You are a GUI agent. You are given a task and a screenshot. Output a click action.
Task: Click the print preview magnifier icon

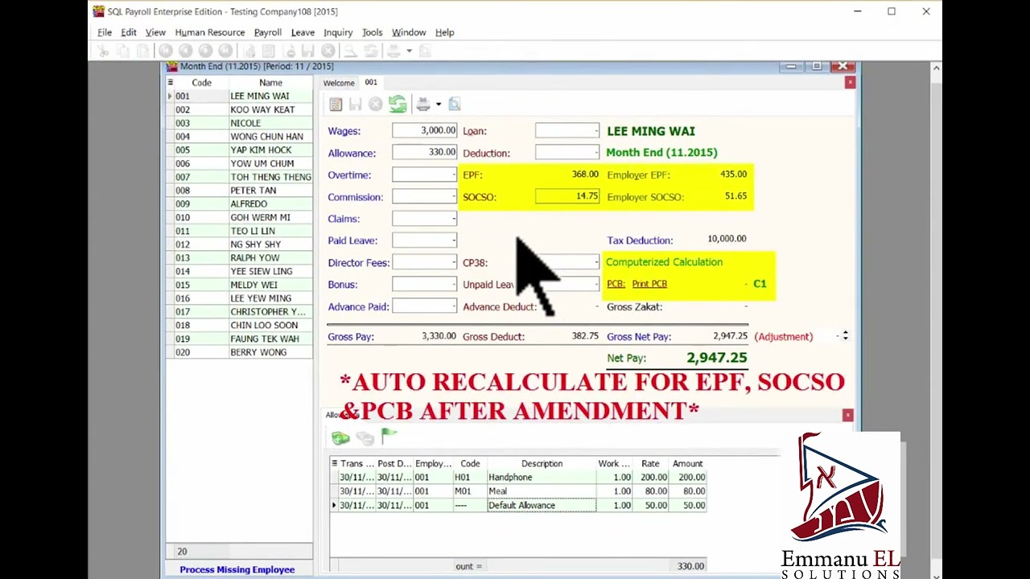tap(455, 105)
